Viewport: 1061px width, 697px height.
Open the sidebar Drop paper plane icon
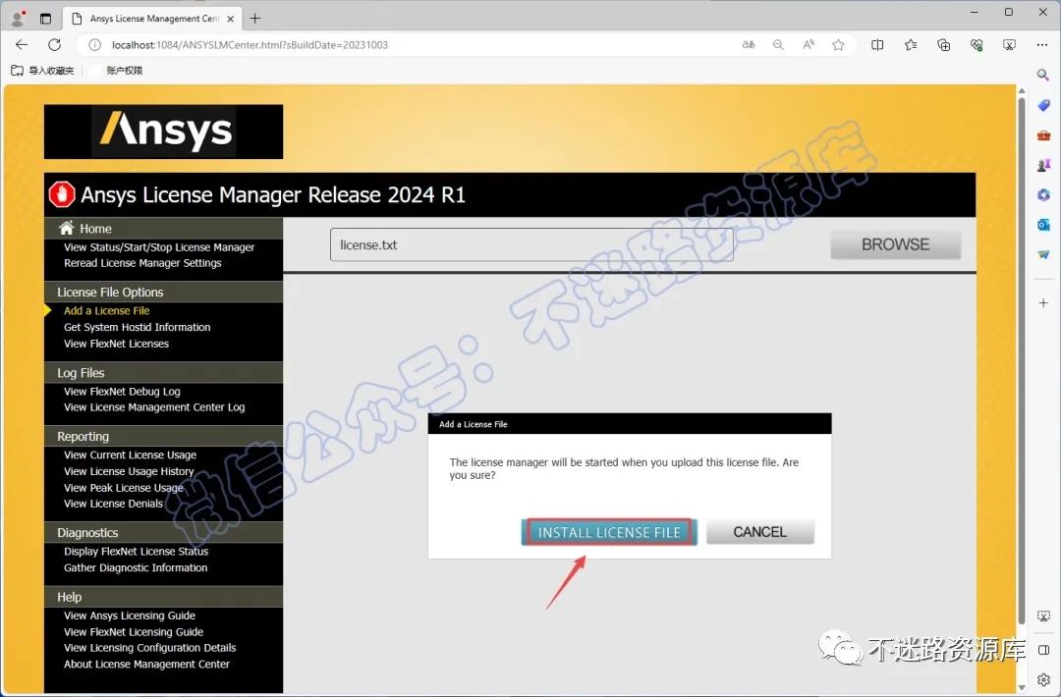tap(1043, 254)
